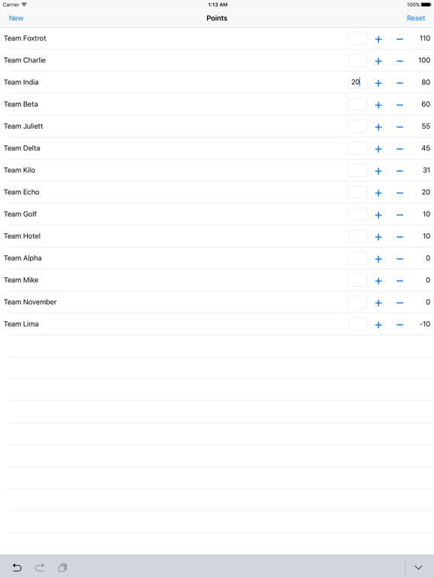Image resolution: width=434 pixels, height=578 pixels.
Task: Add points for Team Golf
Action: tap(378, 215)
